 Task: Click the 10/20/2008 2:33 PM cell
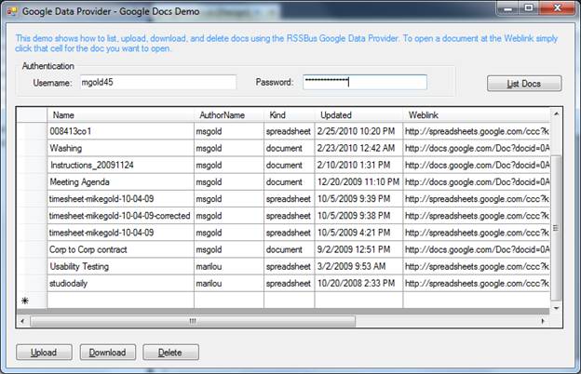point(358,283)
